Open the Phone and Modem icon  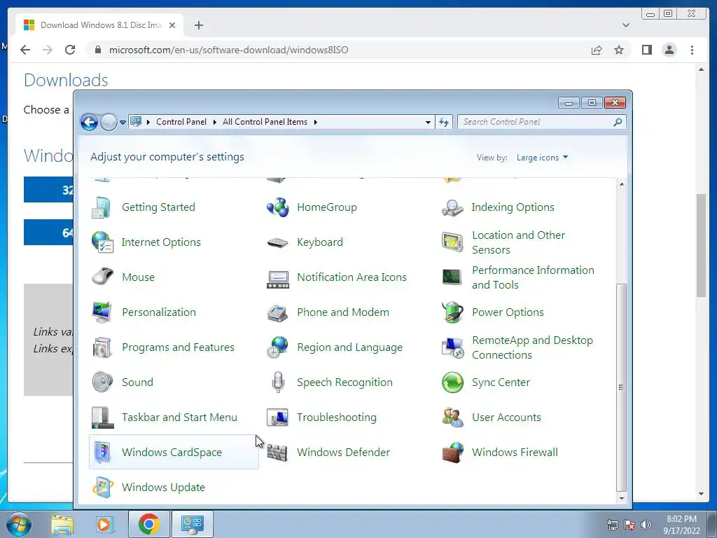[x=277, y=312]
